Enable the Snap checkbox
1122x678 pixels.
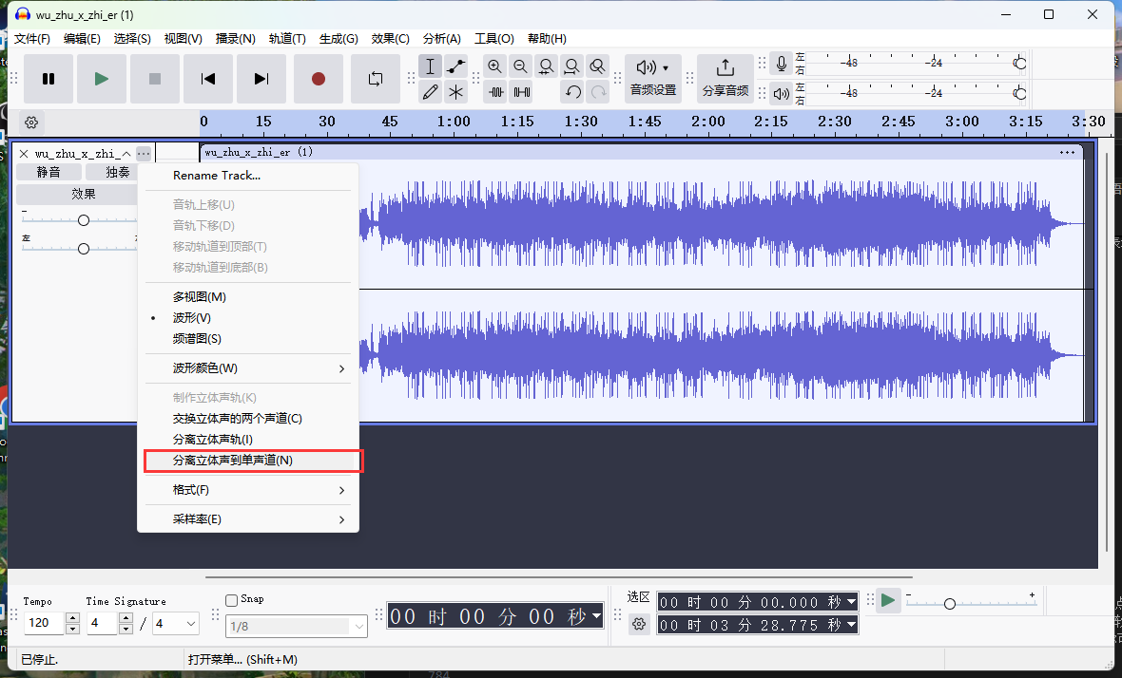click(x=231, y=600)
